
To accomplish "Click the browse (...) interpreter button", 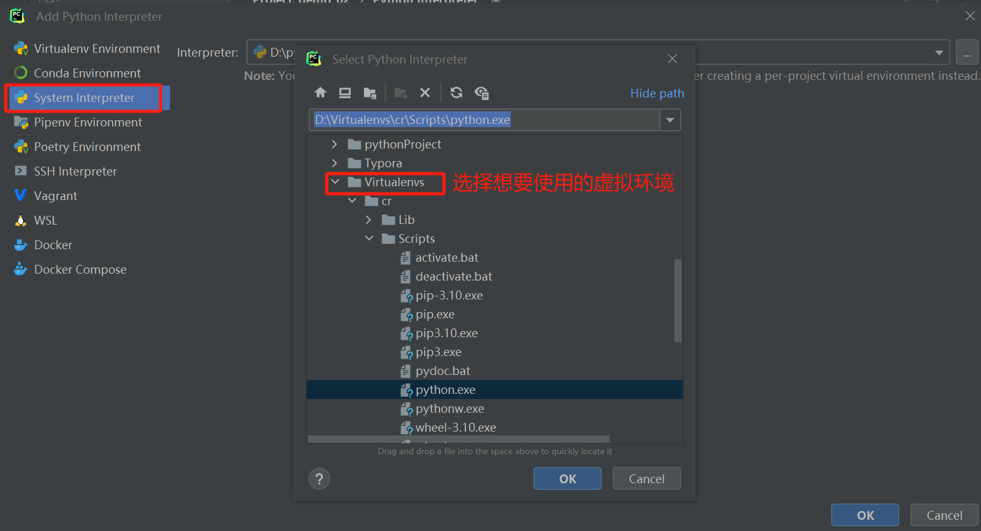I will coord(967,52).
